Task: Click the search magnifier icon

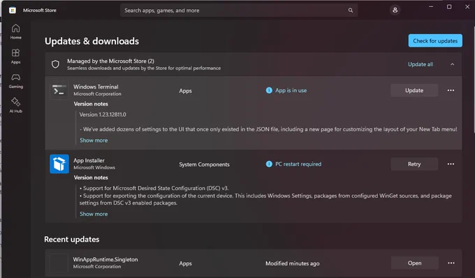Action: 351,10
